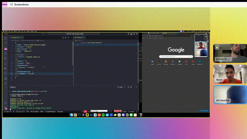Open Visual Studio Code from the Dock
Viewport: 247px width, 139px height.
pyautogui.click(x=95, y=115)
